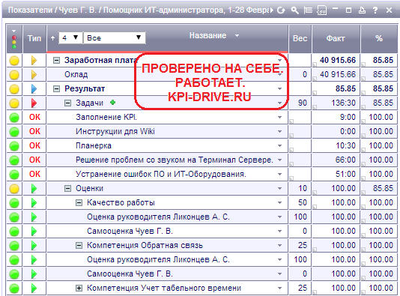Collapse the Компетенция Обратная связь group
The height and width of the screenshot is (296, 400).
[79, 246]
